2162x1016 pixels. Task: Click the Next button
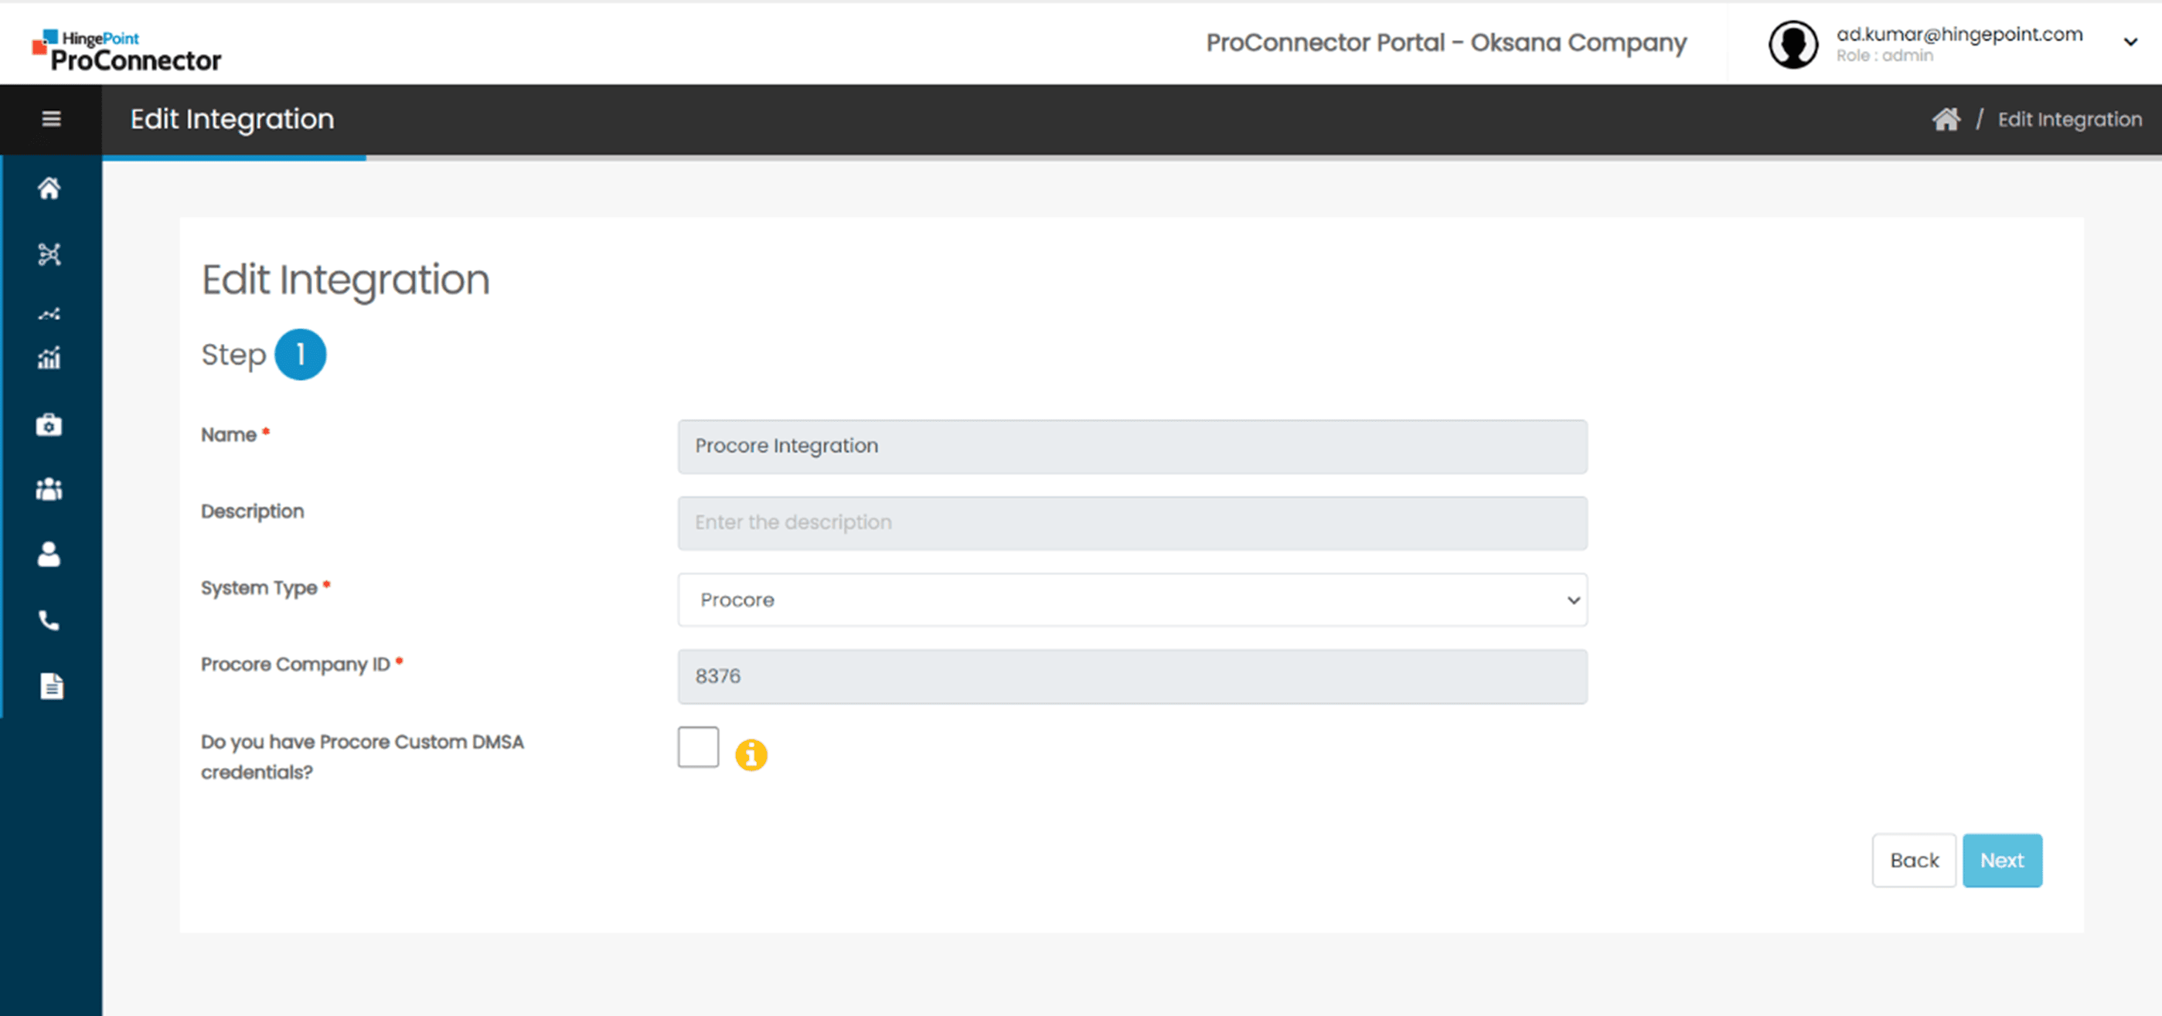[2002, 860]
